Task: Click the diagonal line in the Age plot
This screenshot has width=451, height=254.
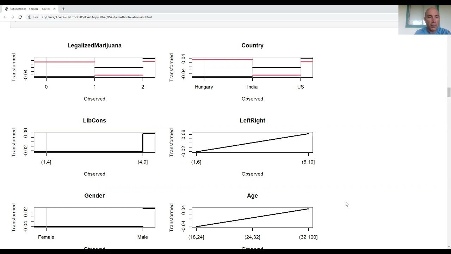Action: pyautogui.click(x=252, y=218)
